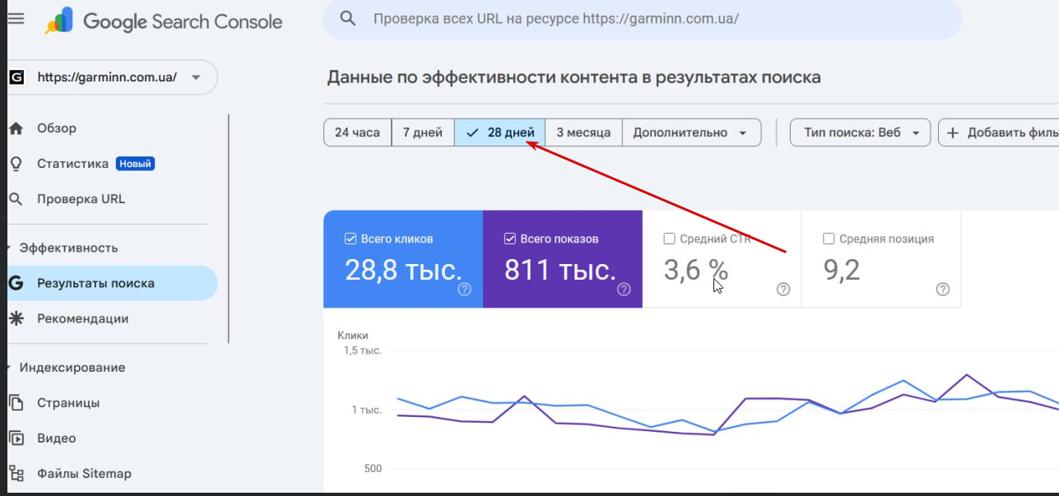Click help icon on Average position card
Screen dimensions: 1059x496
[943, 290]
